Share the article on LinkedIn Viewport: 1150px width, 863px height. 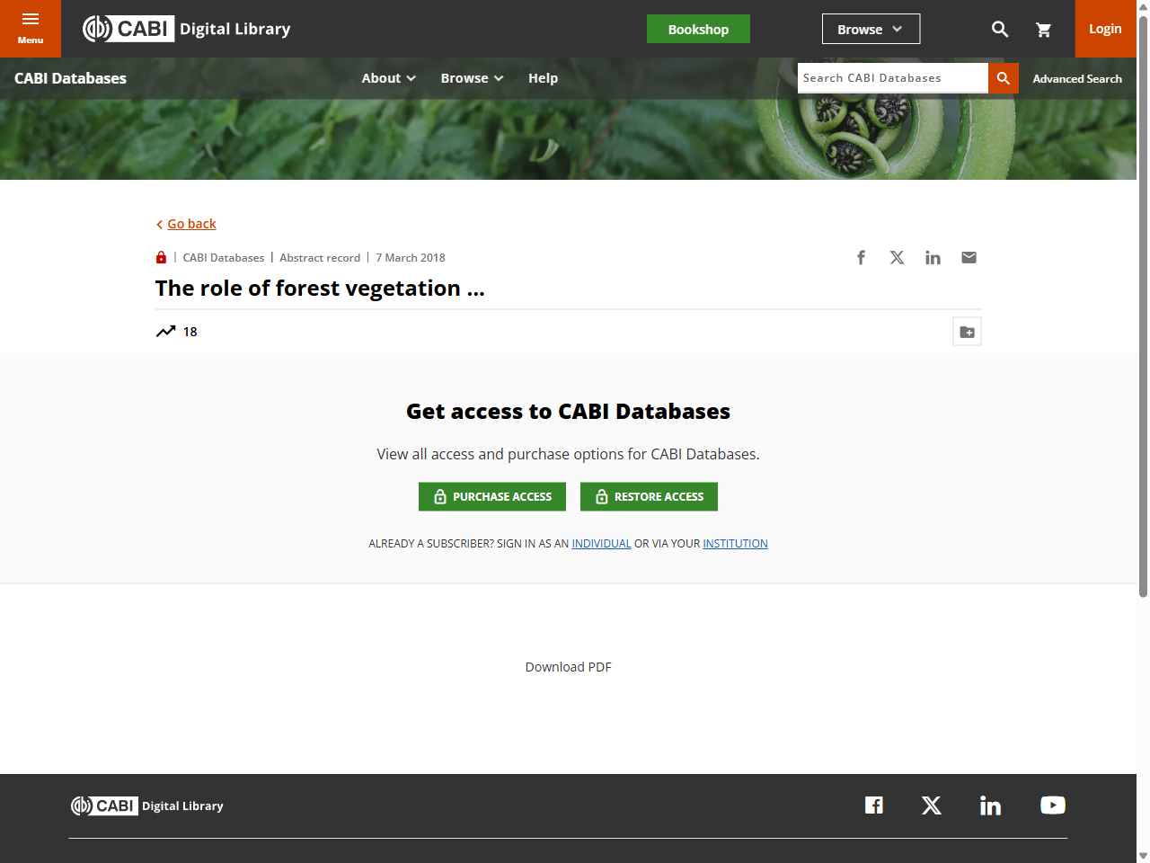pos(933,257)
